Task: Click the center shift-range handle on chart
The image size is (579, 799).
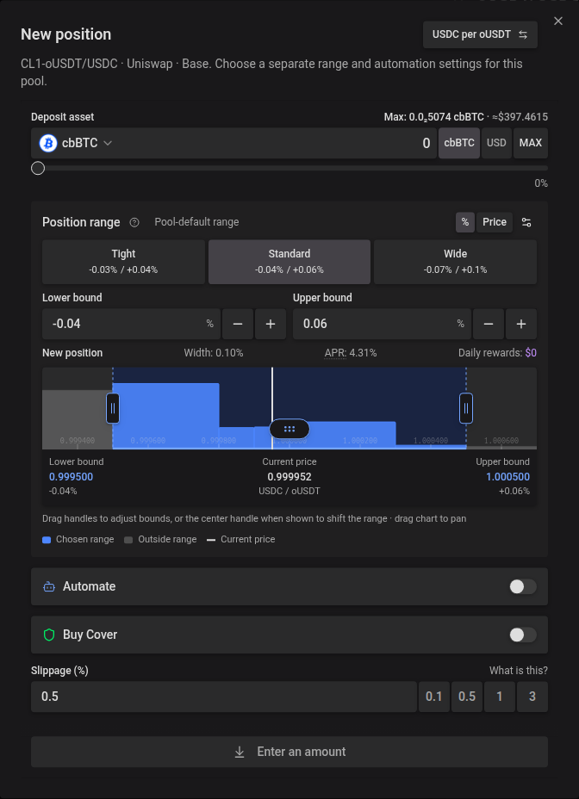Action: click(x=289, y=429)
